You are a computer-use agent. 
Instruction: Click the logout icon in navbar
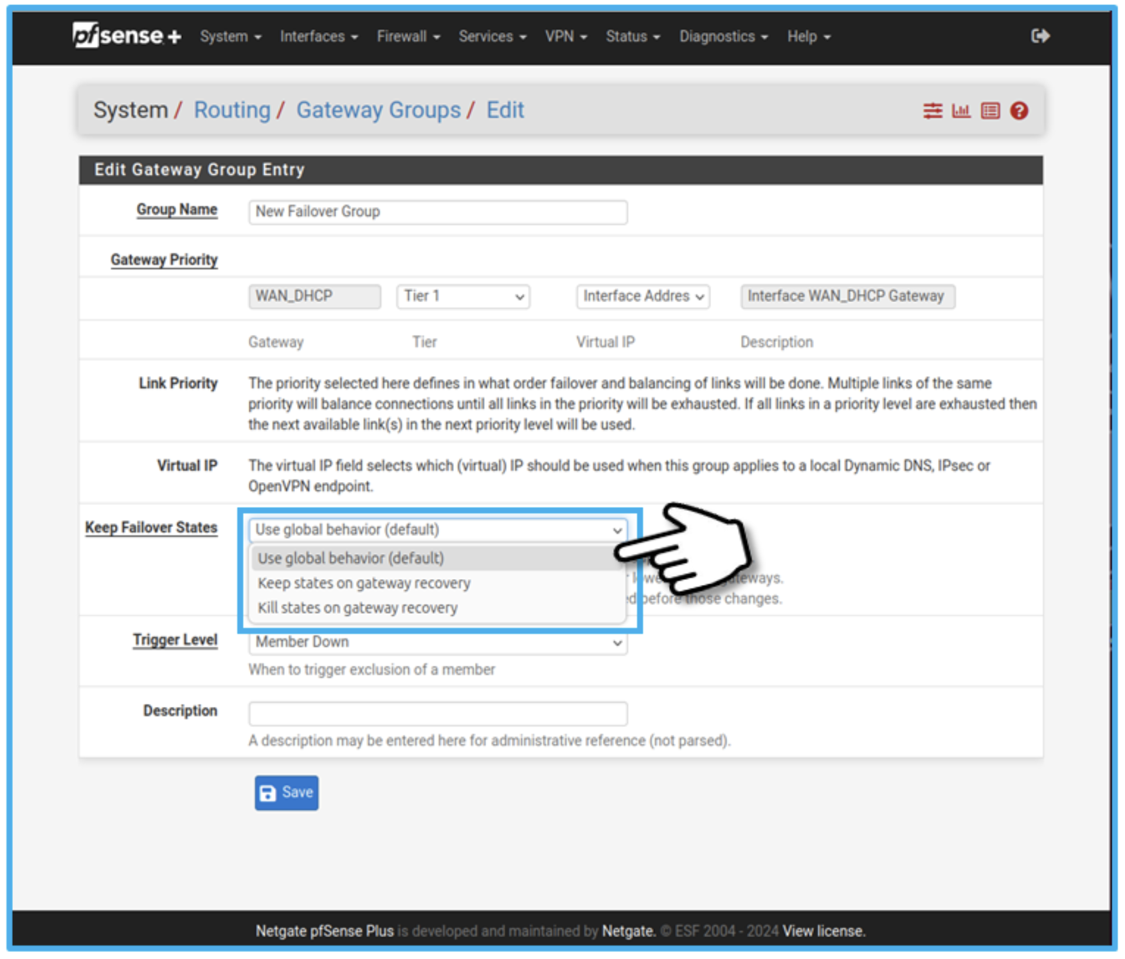1039,36
